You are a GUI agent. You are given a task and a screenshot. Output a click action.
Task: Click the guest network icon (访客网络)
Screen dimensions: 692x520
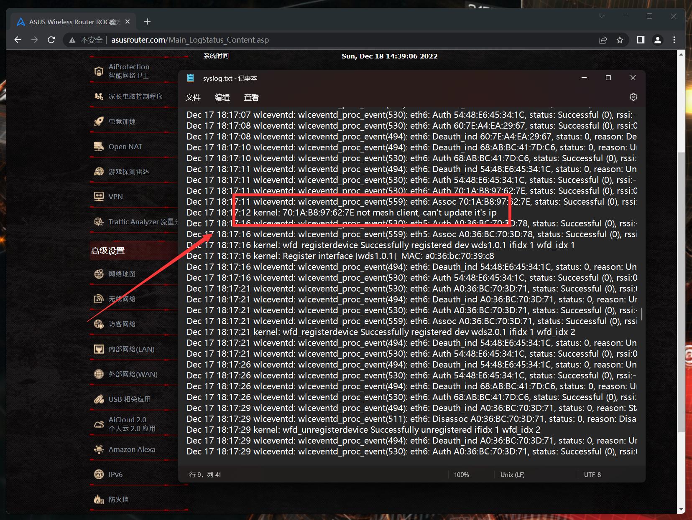[x=99, y=324]
